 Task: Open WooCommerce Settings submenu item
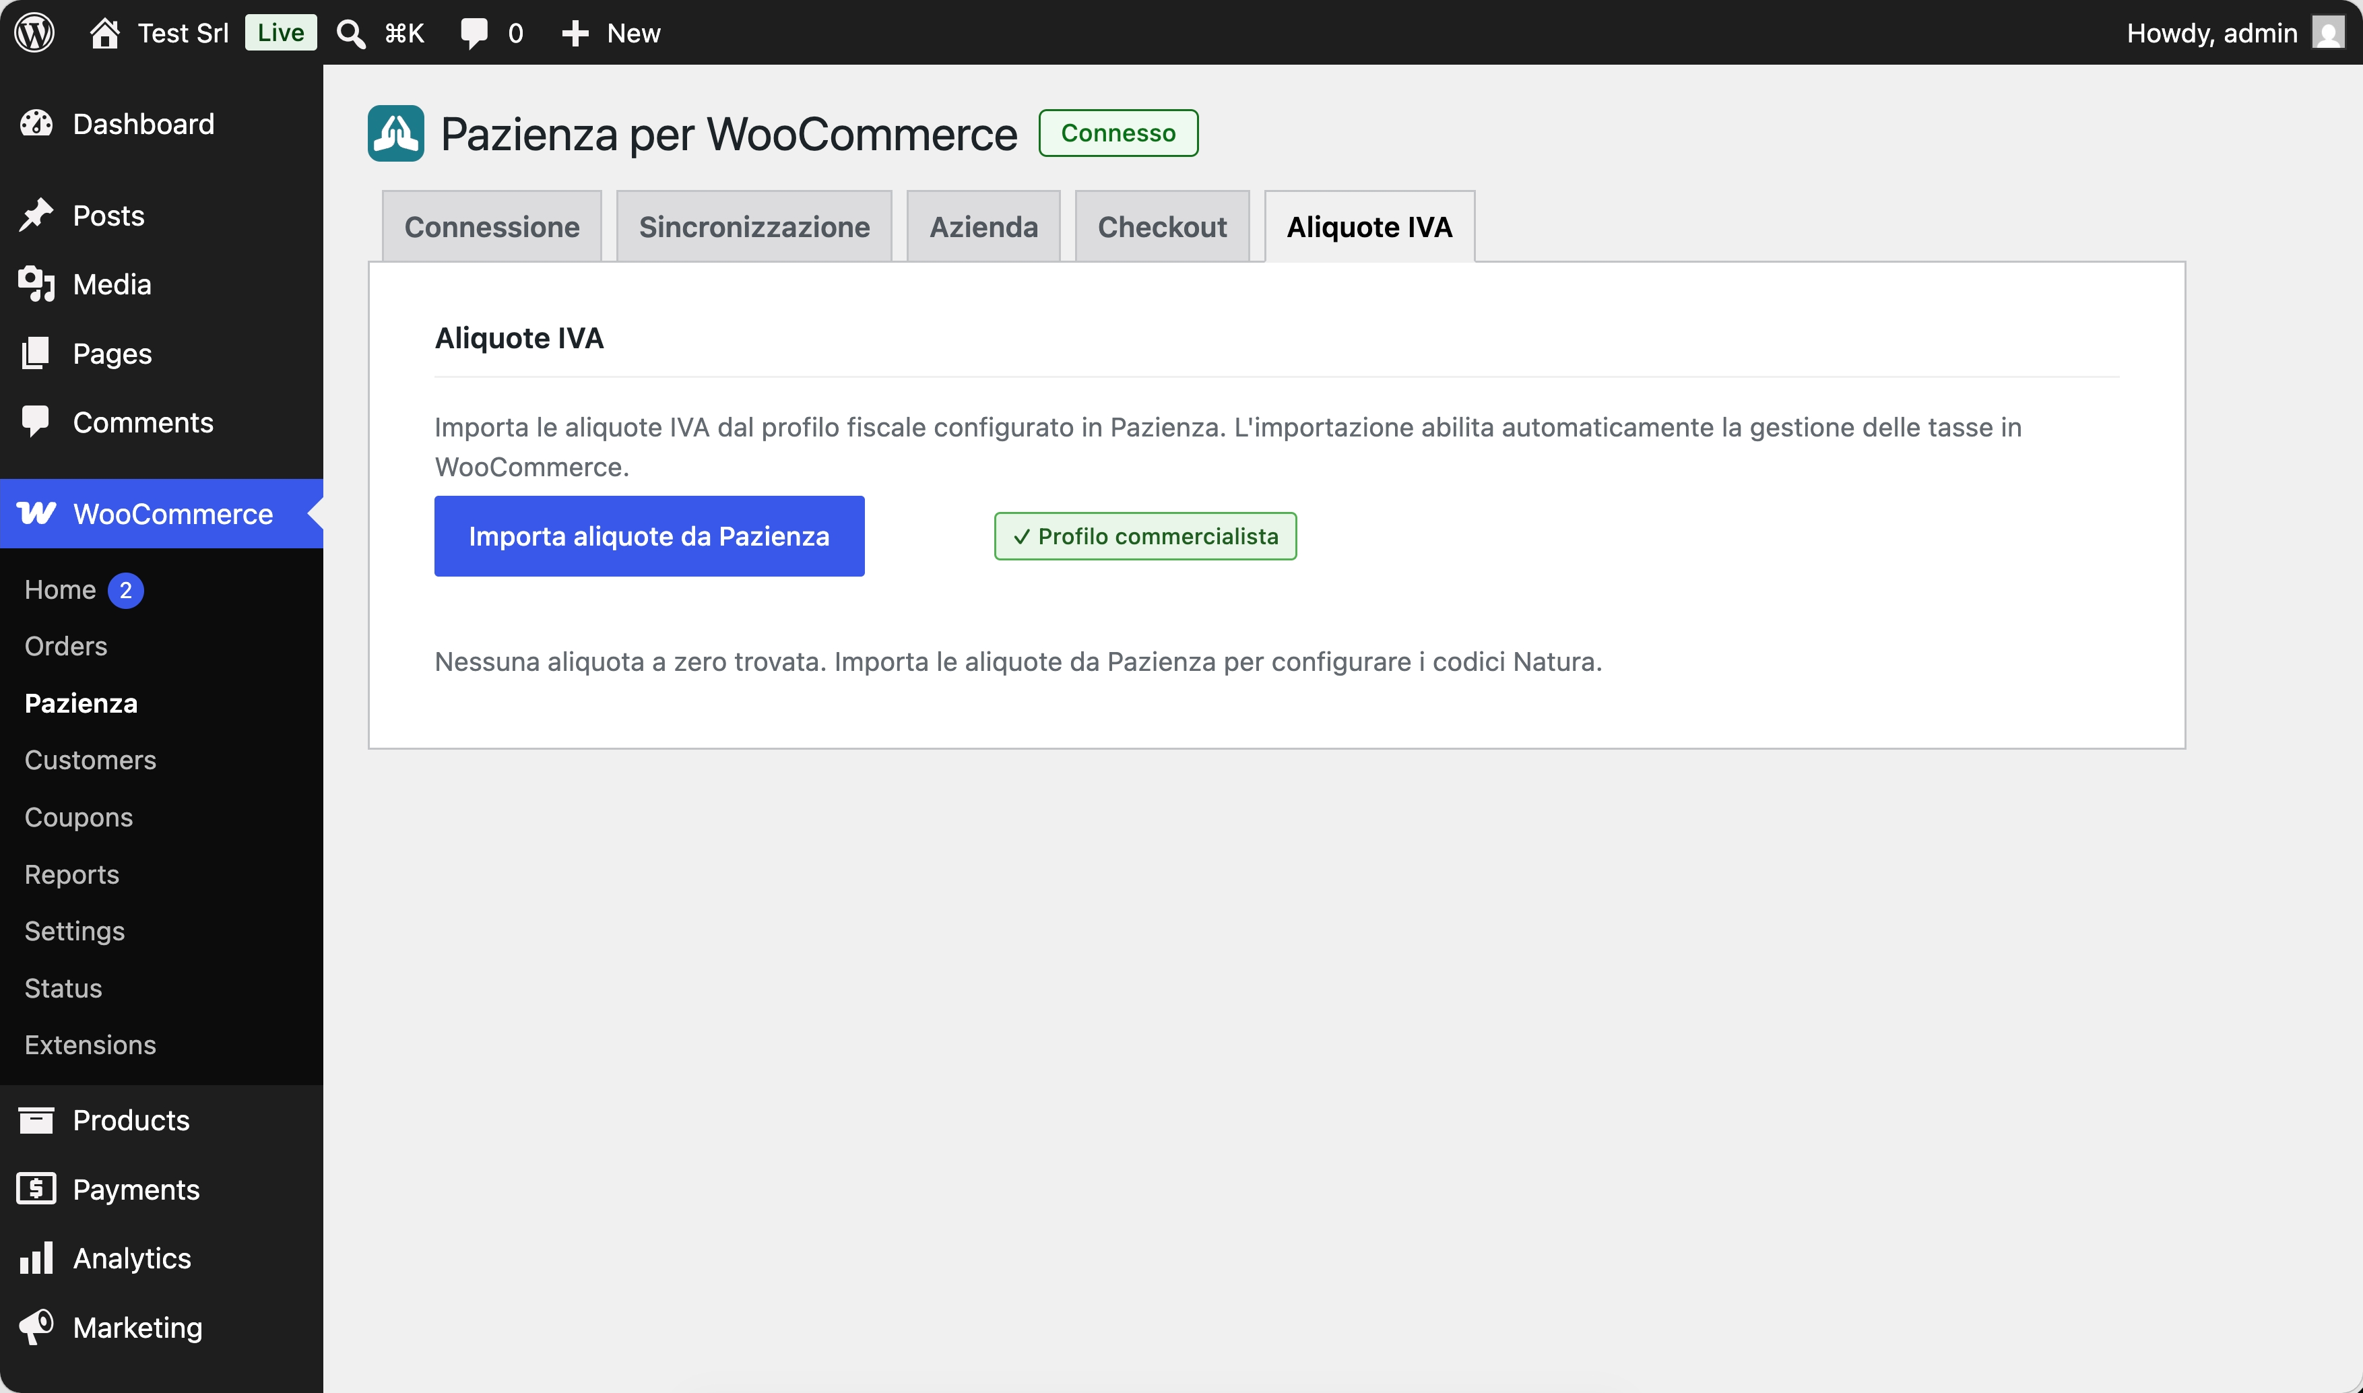tap(74, 931)
